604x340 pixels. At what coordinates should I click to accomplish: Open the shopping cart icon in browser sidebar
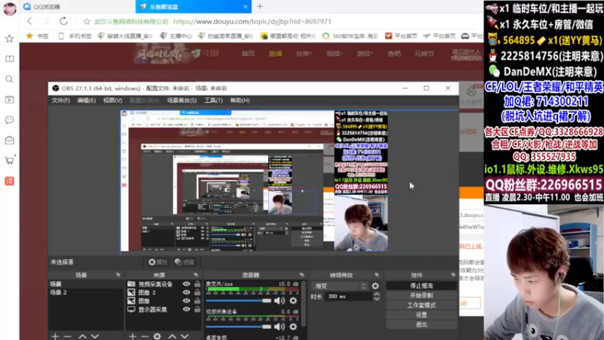click(9, 160)
